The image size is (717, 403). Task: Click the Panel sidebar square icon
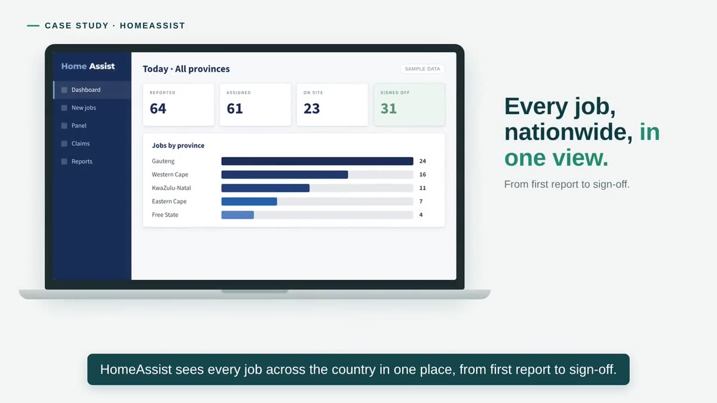click(65, 126)
